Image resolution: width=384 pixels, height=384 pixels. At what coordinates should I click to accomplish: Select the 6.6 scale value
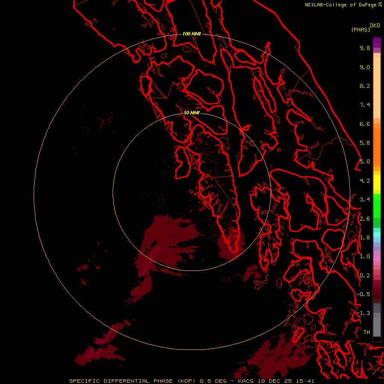point(365,124)
